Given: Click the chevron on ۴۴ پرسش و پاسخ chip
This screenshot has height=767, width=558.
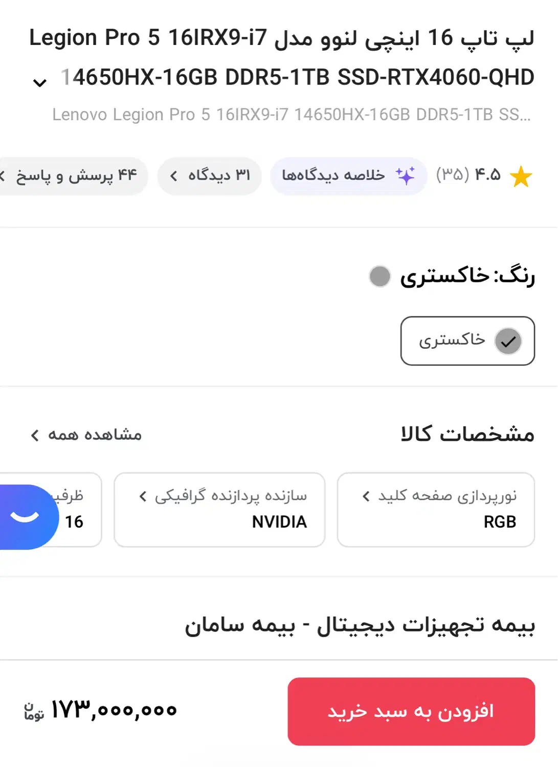Looking at the screenshot, I should point(4,175).
